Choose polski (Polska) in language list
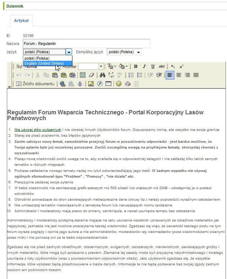The height and width of the screenshot is (279, 227). click(48, 58)
